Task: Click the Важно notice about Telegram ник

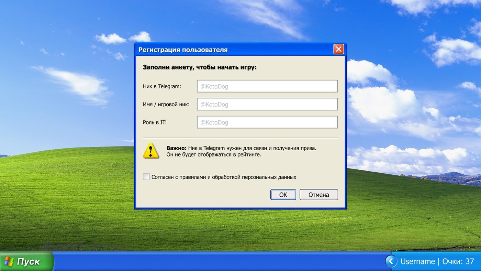Action: tap(241, 151)
